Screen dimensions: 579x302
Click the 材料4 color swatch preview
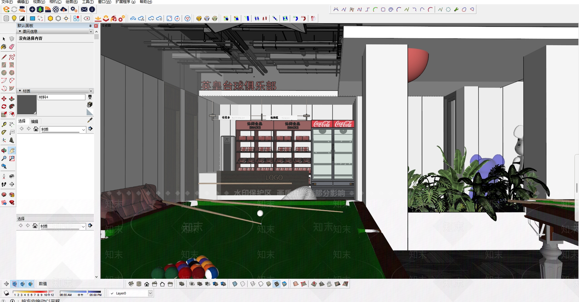(x=27, y=105)
